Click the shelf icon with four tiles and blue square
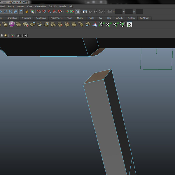Image resolution: width=175 pixels, height=175 pixels. coord(88,24)
